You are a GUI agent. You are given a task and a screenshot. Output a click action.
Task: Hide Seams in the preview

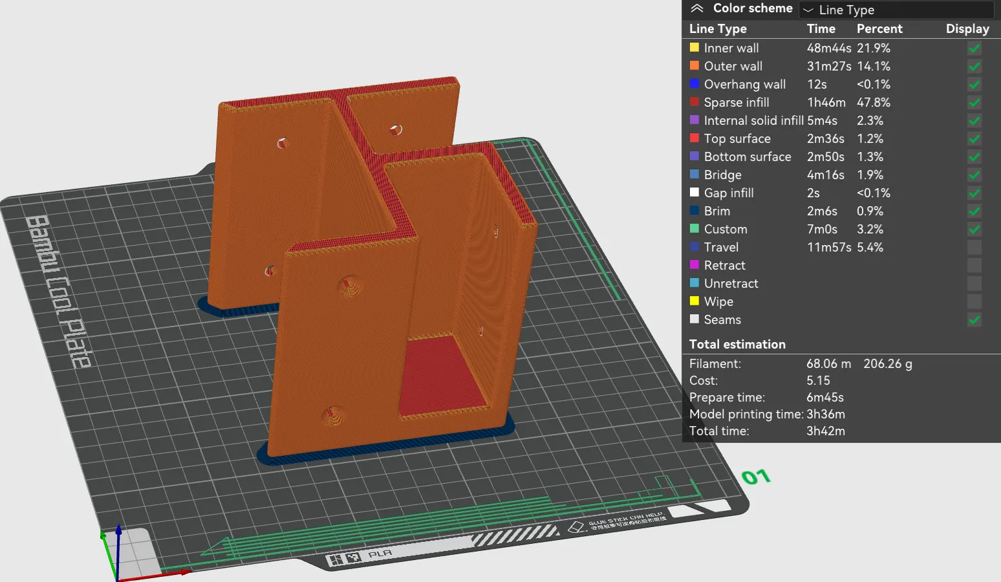(x=974, y=319)
